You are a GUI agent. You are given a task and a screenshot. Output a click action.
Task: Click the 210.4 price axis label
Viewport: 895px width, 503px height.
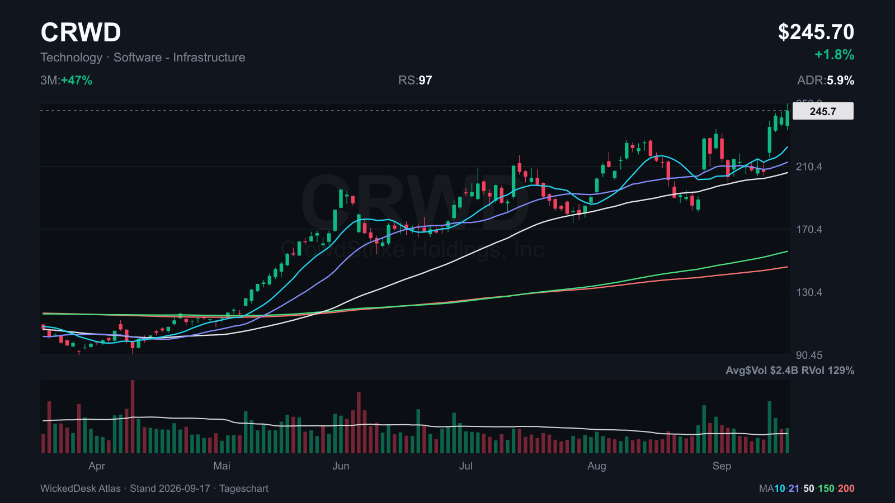coord(809,167)
